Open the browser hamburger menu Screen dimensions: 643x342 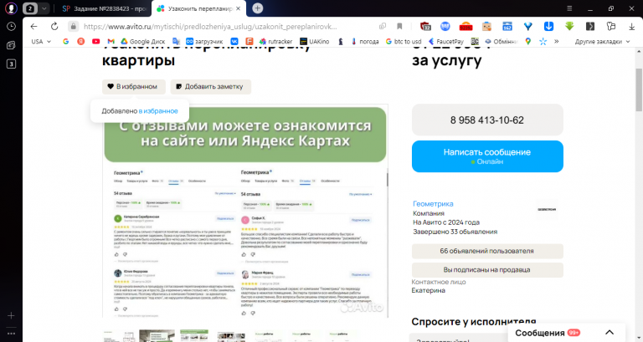[569, 8]
